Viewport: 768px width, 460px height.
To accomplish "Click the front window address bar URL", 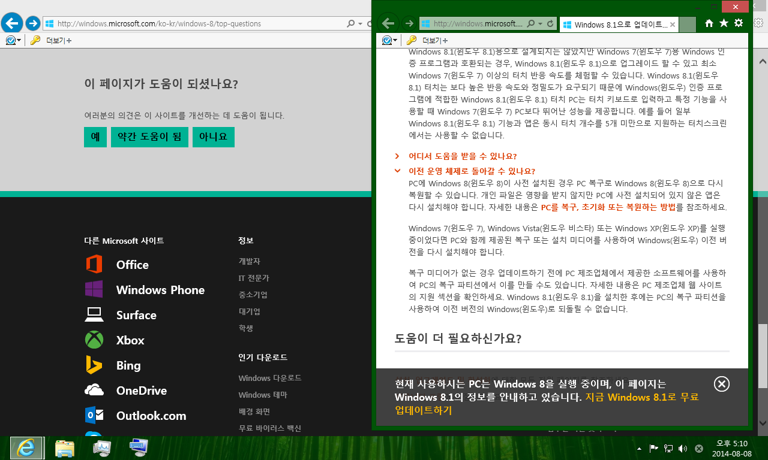I will point(478,24).
